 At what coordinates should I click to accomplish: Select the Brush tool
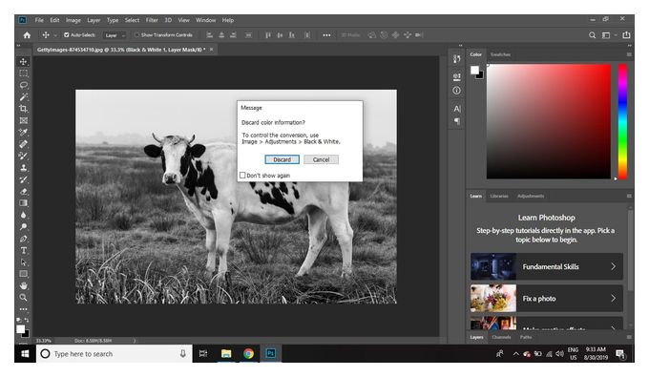24,156
